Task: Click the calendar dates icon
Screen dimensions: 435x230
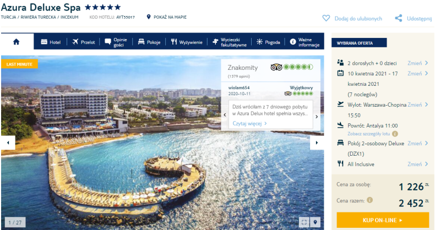Action: click(340, 73)
